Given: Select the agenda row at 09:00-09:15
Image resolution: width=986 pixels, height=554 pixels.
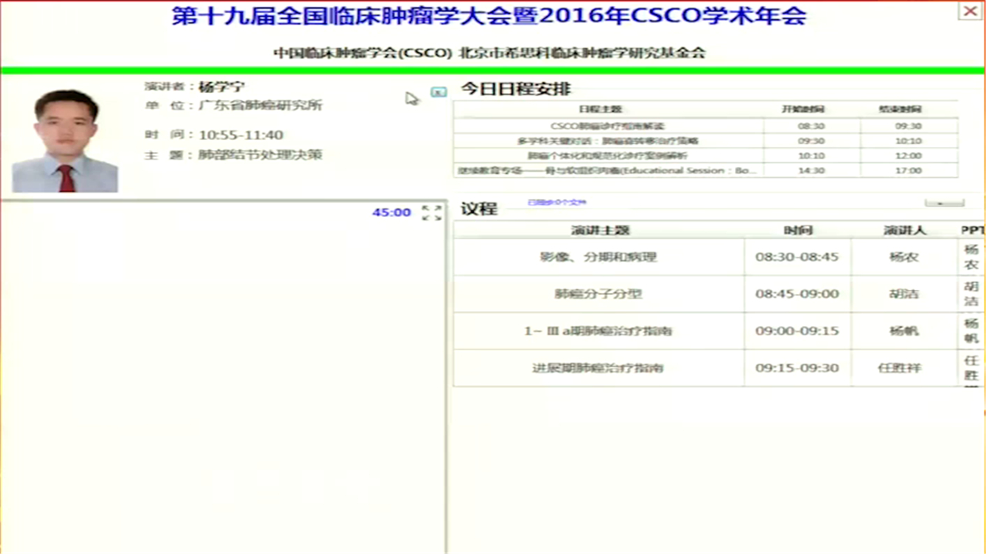Looking at the screenshot, I should click(599, 331).
